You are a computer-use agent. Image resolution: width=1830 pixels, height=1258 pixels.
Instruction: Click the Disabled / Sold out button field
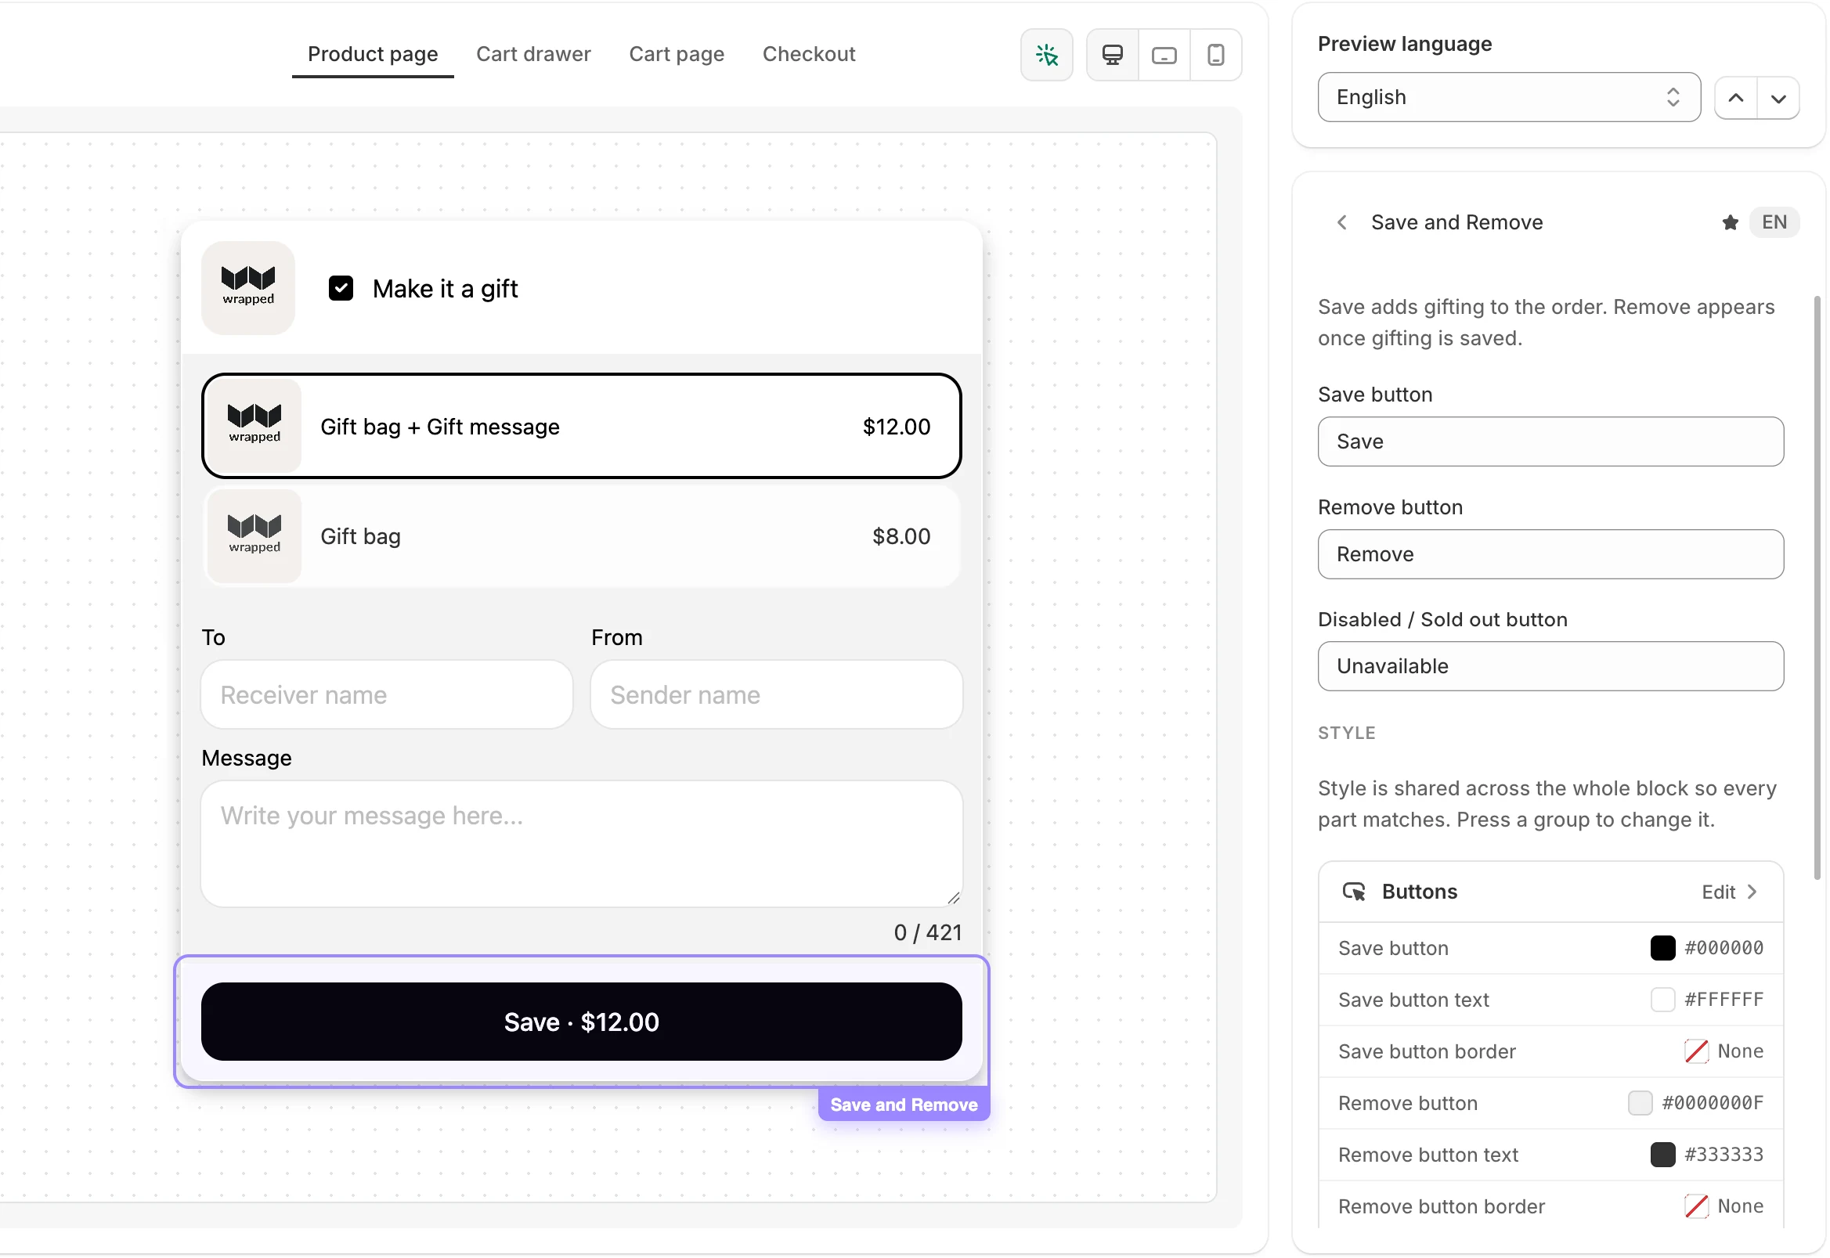pos(1553,667)
